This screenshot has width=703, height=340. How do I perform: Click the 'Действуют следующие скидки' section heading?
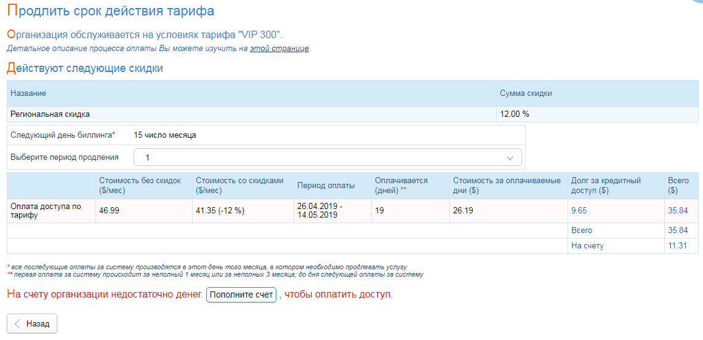pos(85,68)
